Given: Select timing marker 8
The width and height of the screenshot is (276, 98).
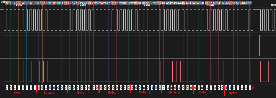Looking at the screenshot, I should pos(38,3).
